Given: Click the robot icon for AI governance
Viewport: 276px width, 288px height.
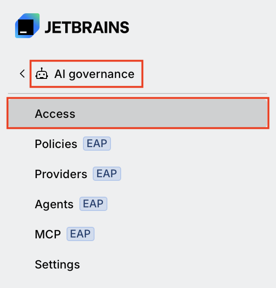Looking at the screenshot, I should (42, 74).
